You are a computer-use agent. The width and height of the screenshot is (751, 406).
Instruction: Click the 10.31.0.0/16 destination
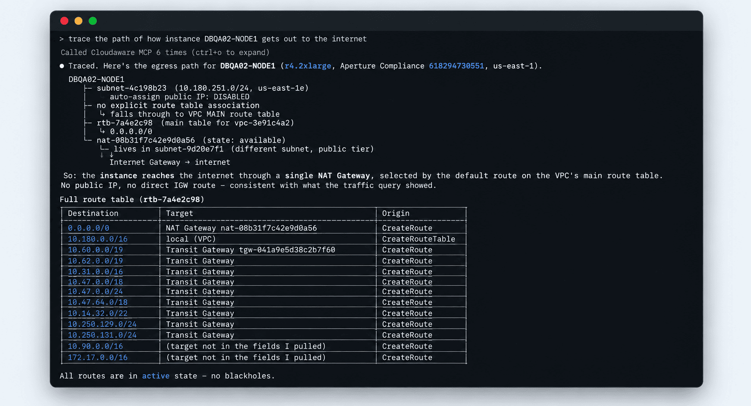(x=95, y=272)
